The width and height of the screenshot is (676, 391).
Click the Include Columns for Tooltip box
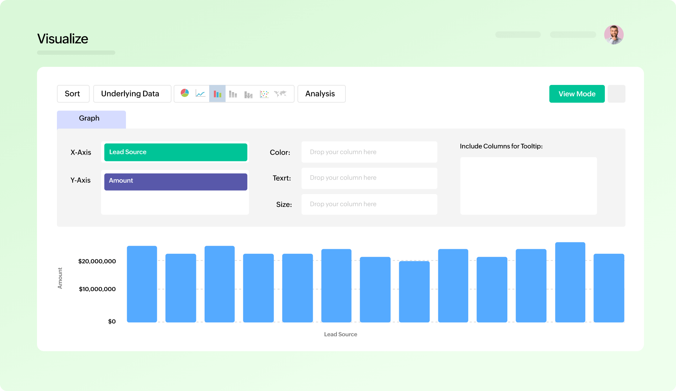tap(528, 186)
